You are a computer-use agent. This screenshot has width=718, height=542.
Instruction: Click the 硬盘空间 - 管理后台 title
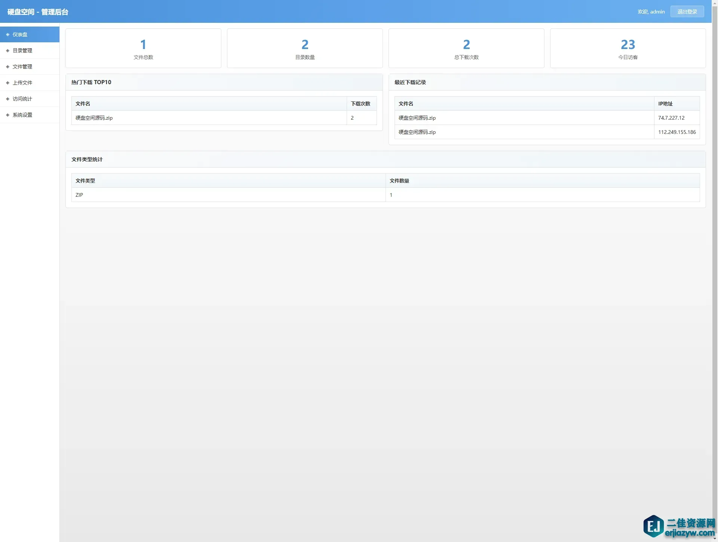tap(38, 12)
